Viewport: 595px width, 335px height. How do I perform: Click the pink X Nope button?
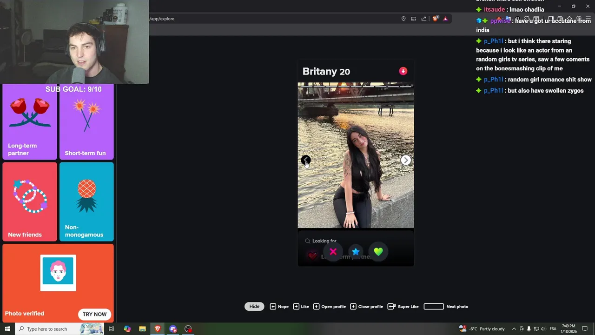tap(333, 252)
